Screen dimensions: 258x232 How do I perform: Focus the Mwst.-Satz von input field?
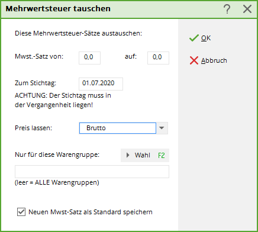pyautogui.click(x=89, y=58)
